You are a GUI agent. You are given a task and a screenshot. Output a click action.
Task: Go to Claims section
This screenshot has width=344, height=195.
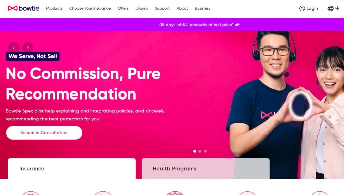click(142, 8)
